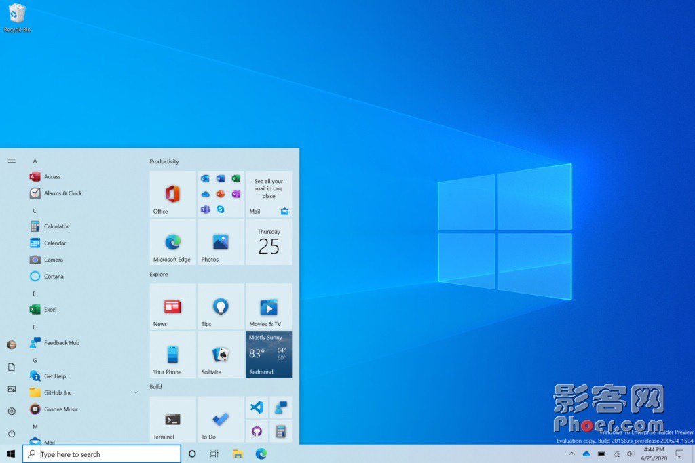Select the Recycle Bin desktop icon
The height and width of the screenshot is (463, 695).
click(x=17, y=18)
